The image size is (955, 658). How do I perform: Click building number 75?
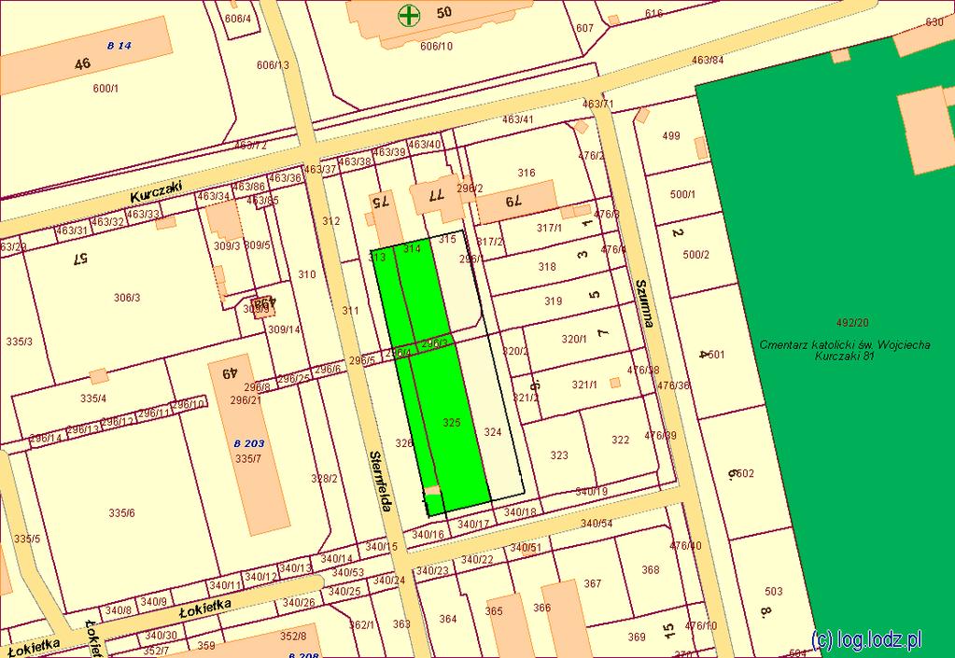pos(381,202)
